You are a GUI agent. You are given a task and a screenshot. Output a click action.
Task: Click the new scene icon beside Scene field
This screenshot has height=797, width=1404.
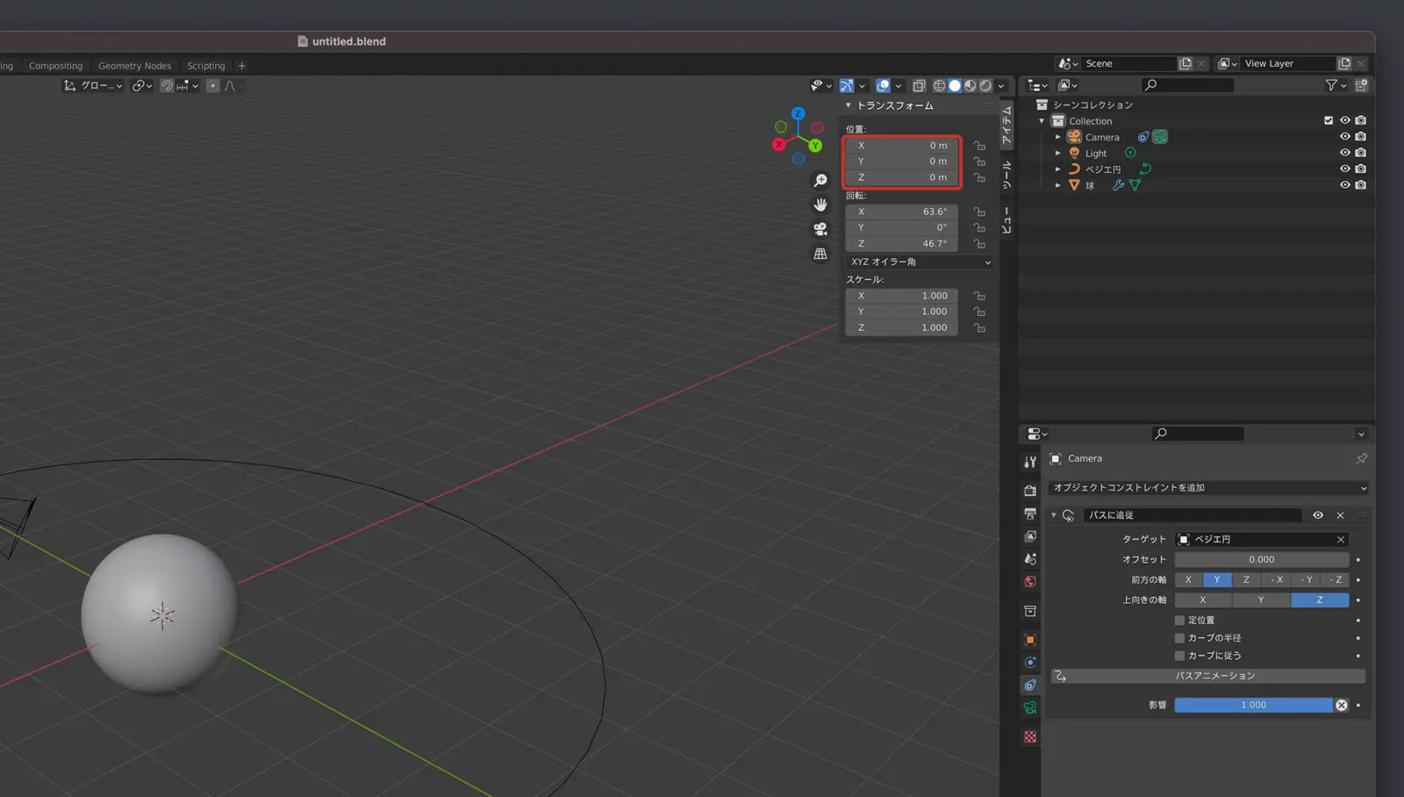(x=1186, y=63)
